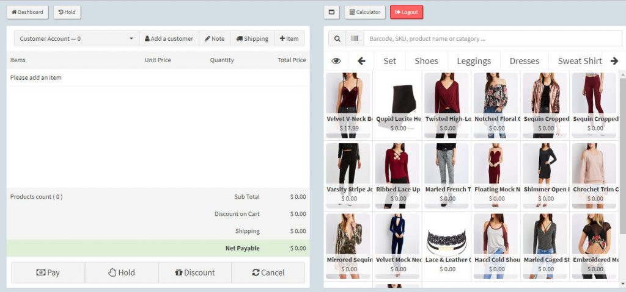
Task: Click the red Logout button
Action: click(407, 12)
